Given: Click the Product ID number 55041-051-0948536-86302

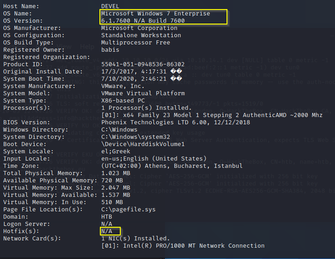Looking at the screenshot, I should tap(143, 64).
